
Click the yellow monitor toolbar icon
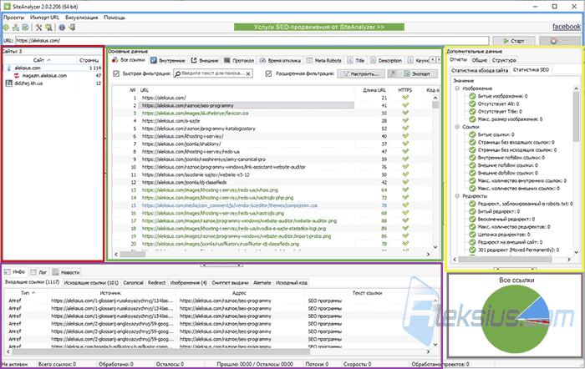[x=48, y=28]
